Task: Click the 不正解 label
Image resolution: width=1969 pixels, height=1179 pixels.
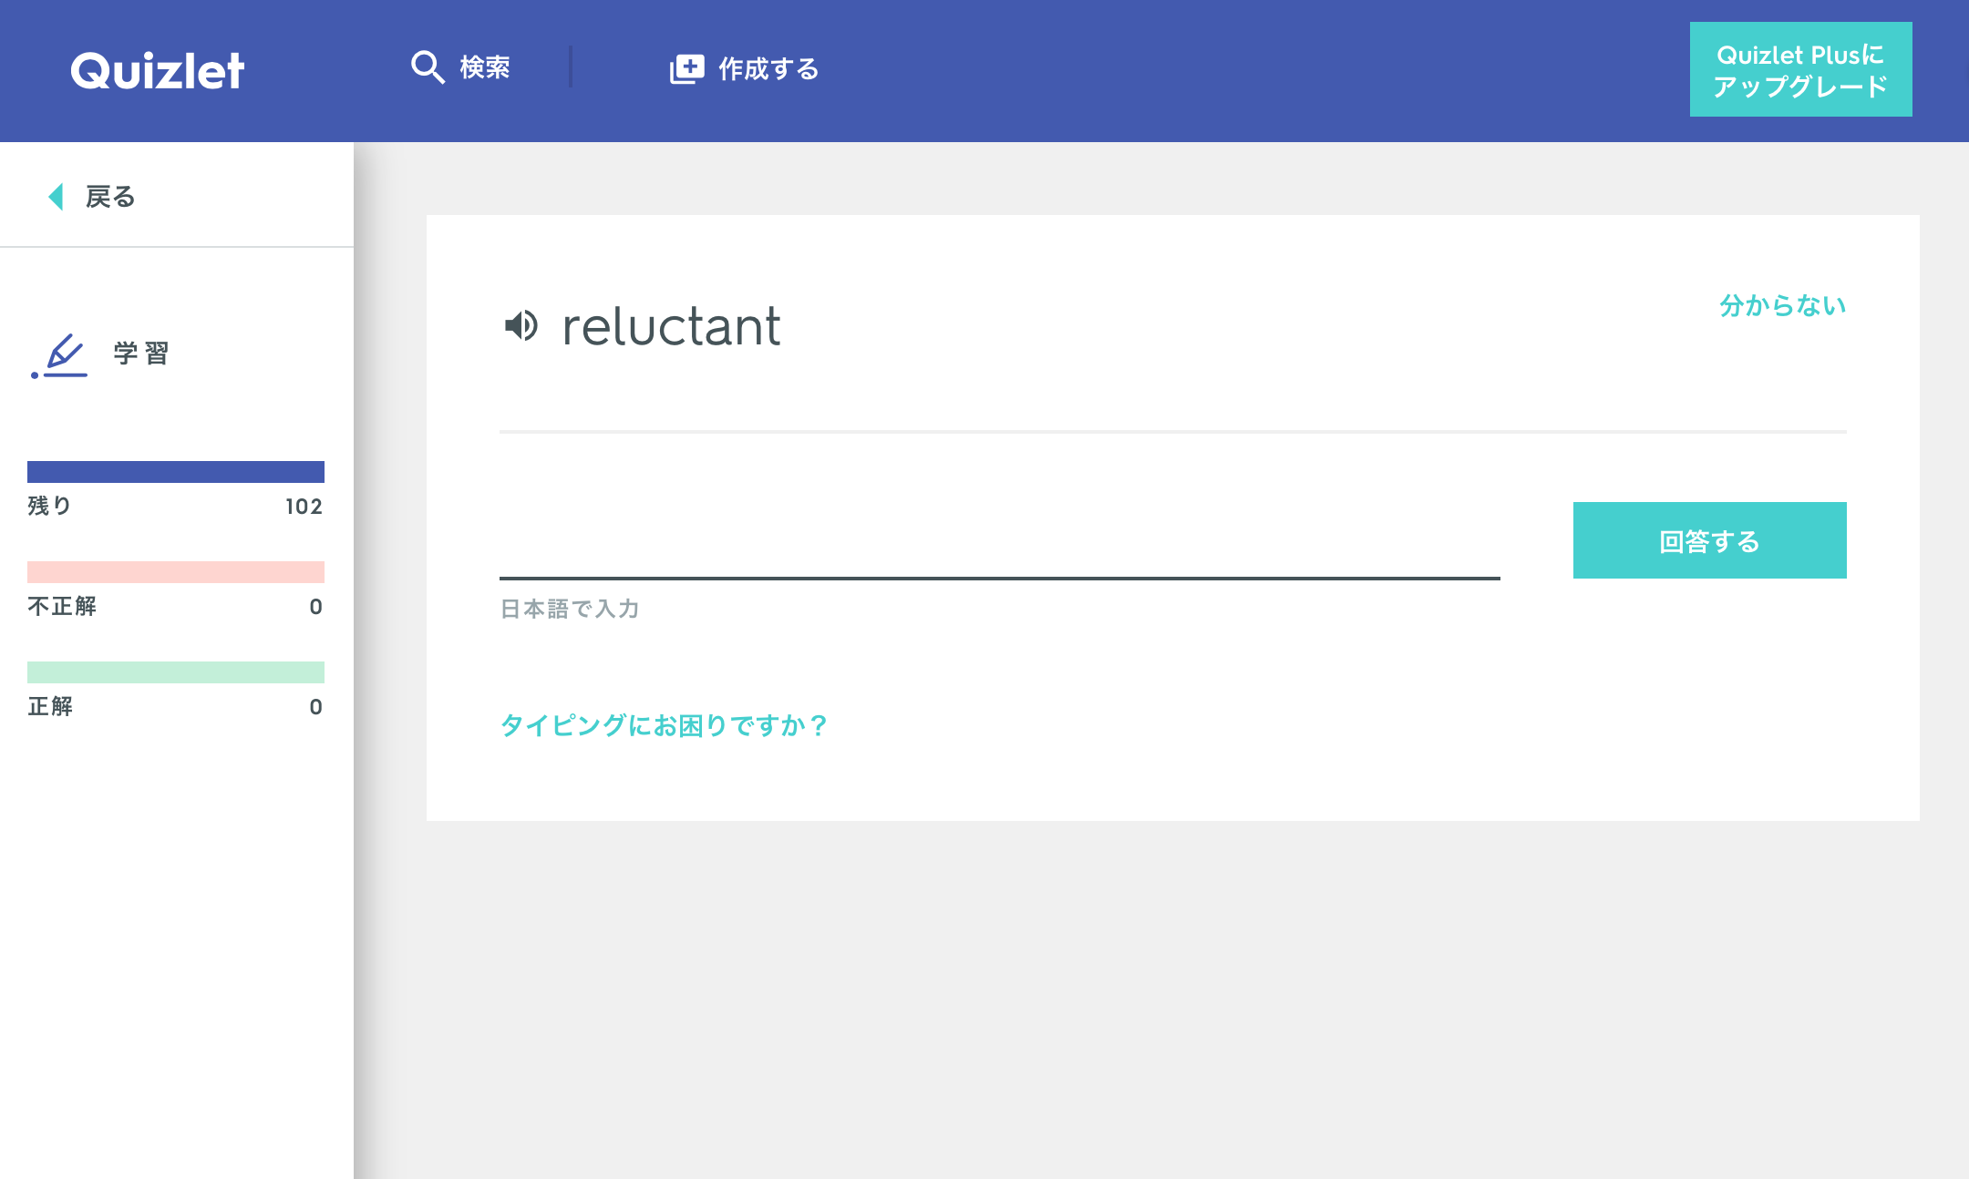Action: [62, 606]
